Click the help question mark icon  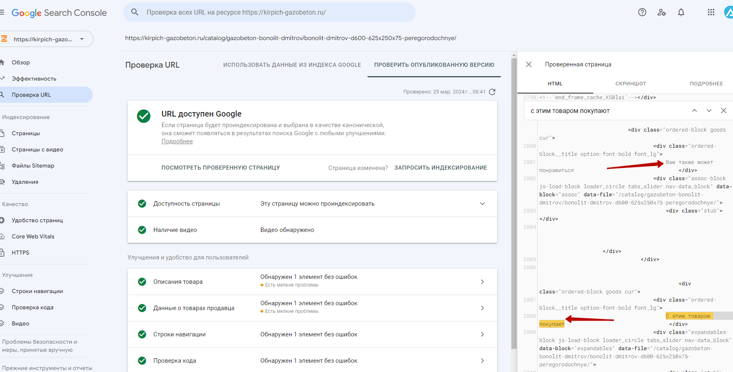[x=642, y=12]
